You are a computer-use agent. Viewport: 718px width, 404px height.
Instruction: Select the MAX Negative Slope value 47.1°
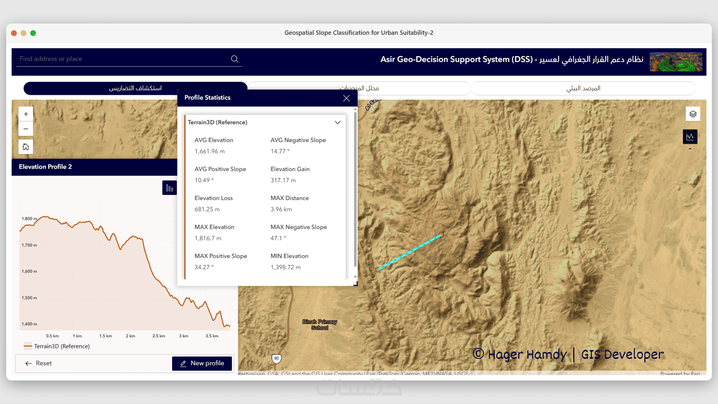click(x=278, y=238)
